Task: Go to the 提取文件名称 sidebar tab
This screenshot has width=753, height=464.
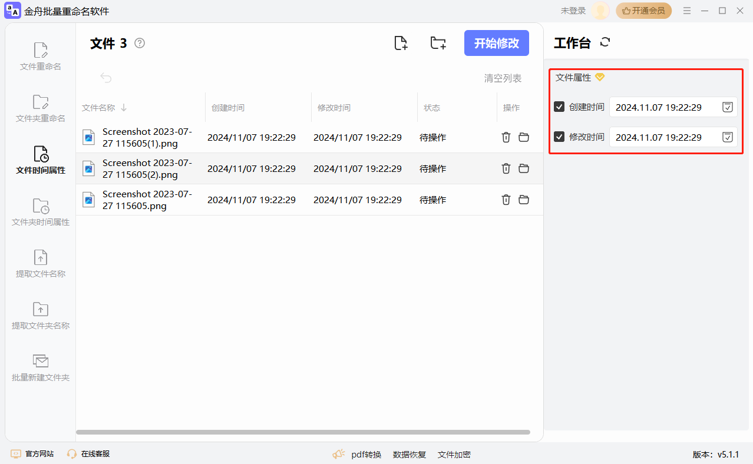Action: [x=41, y=264]
